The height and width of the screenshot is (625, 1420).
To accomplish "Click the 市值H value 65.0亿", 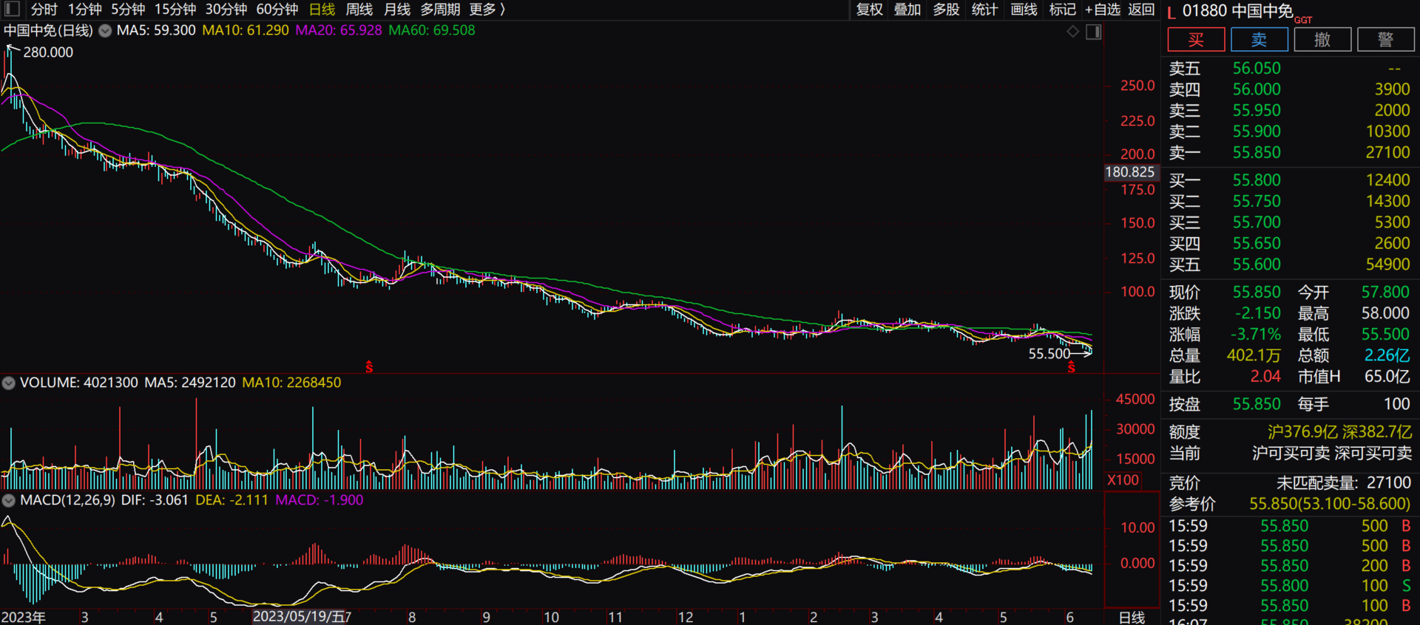I will 1387,377.
